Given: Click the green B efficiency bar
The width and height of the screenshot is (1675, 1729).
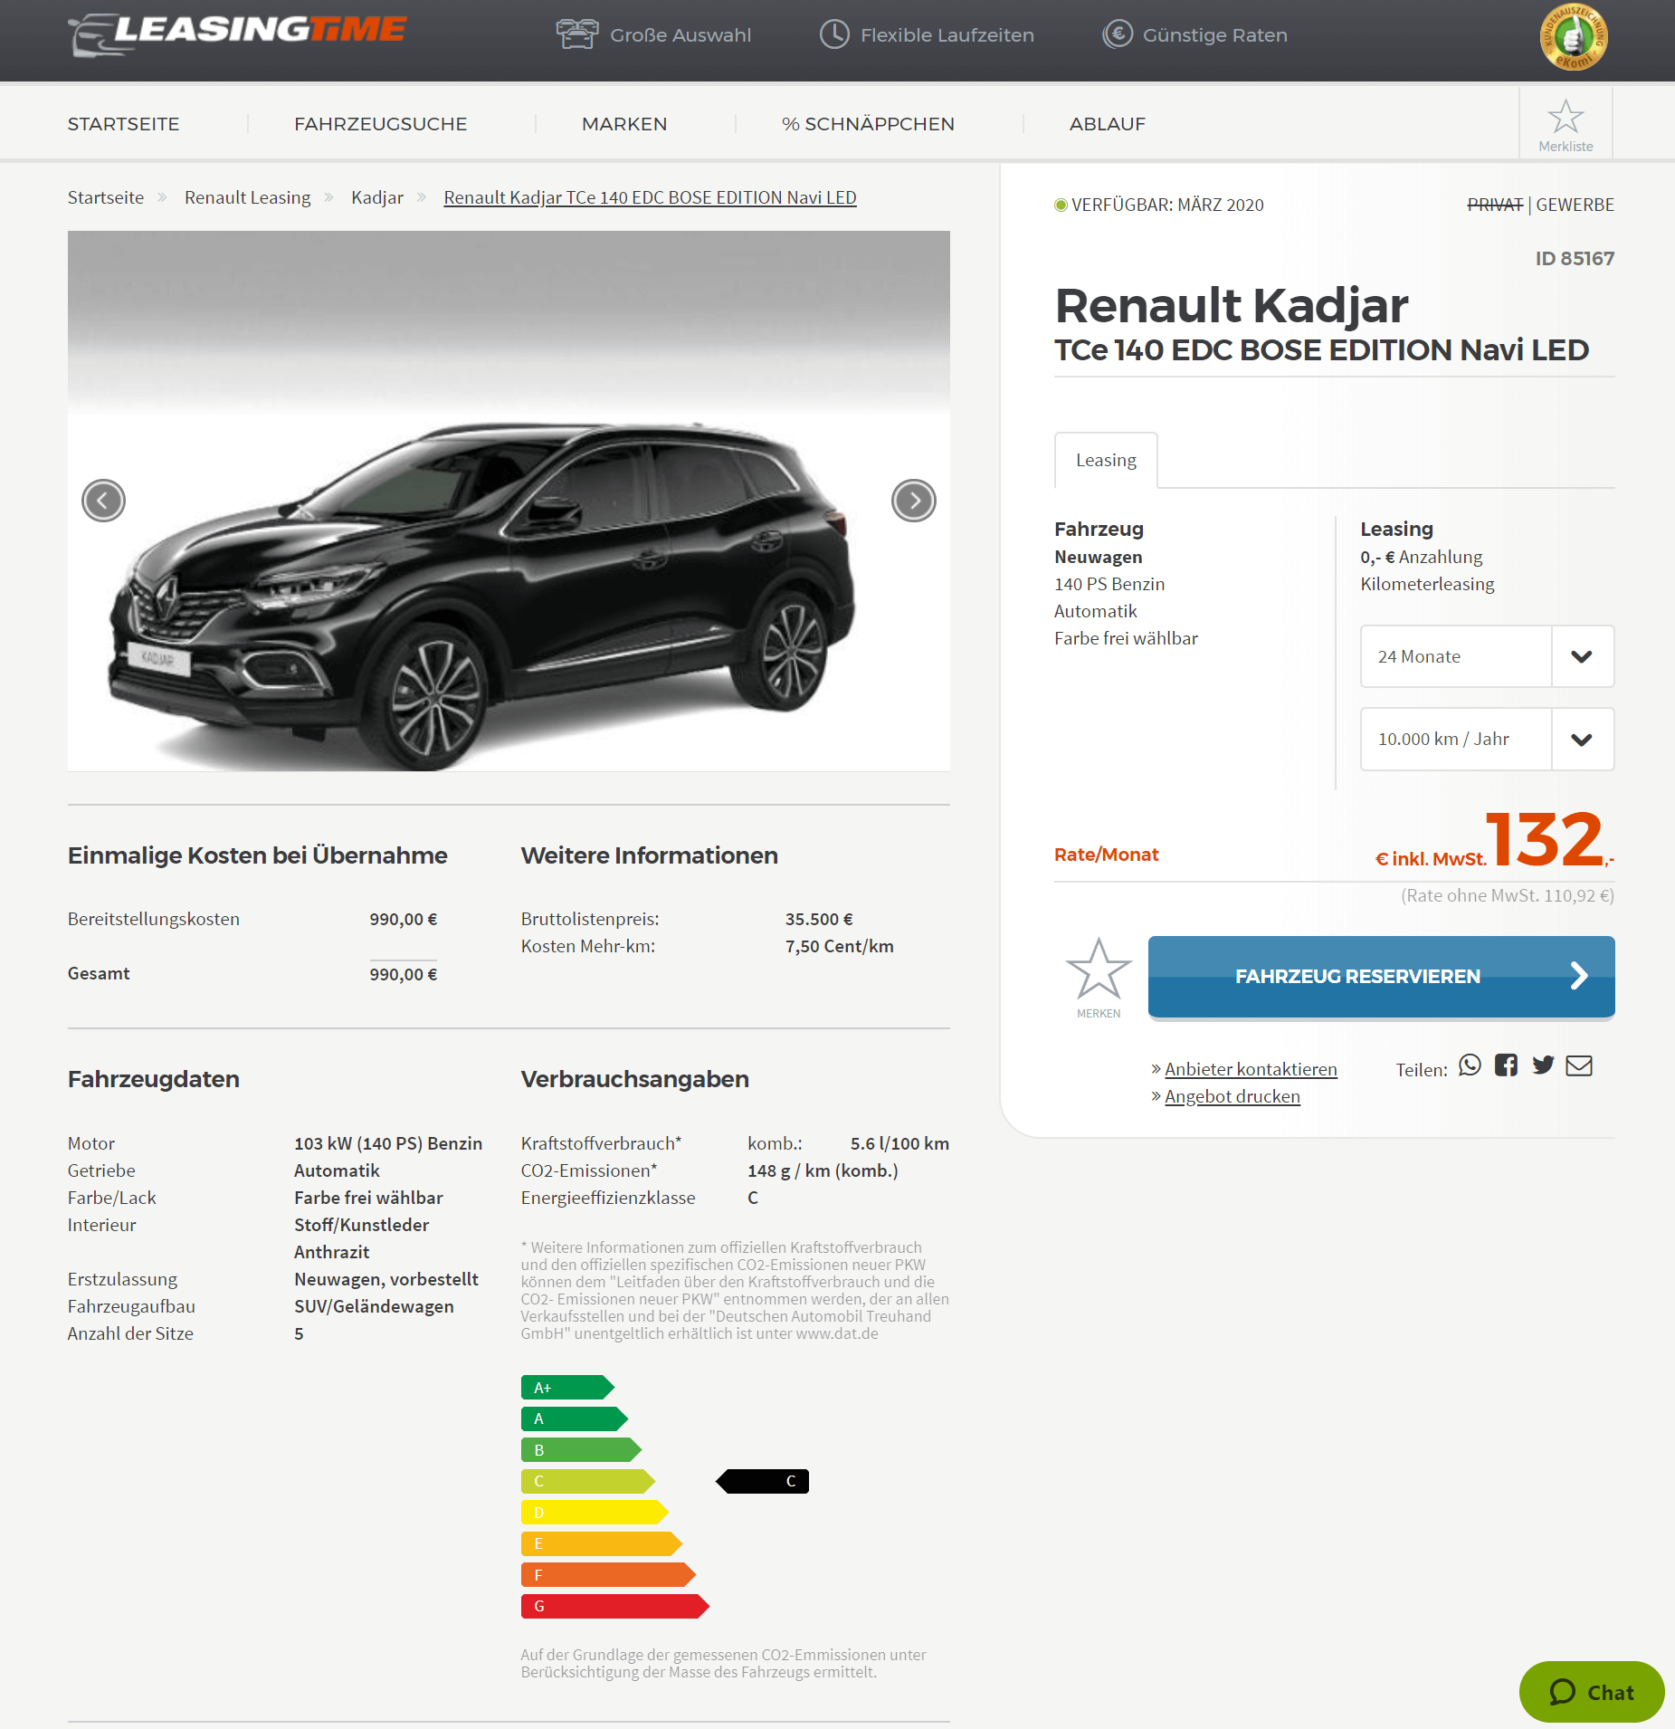Looking at the screenshot, I should [581, 1449].
